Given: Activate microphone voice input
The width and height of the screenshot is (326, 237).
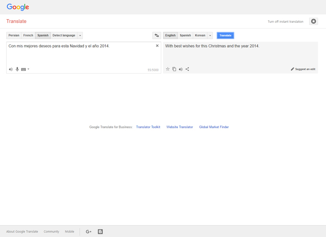Looking at the screenshot, I should pyautogui.click(x=17, y=69).
